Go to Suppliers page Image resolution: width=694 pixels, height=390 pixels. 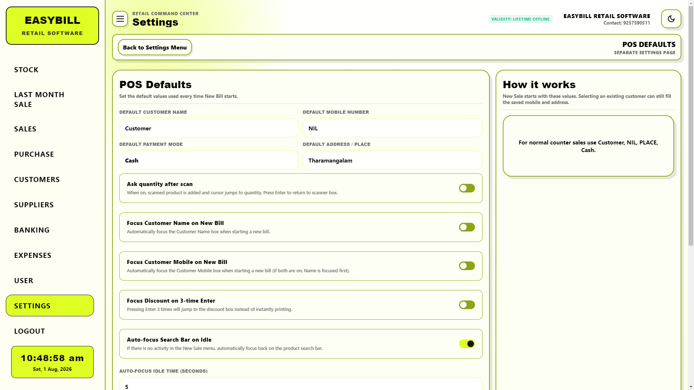[50, 205]
